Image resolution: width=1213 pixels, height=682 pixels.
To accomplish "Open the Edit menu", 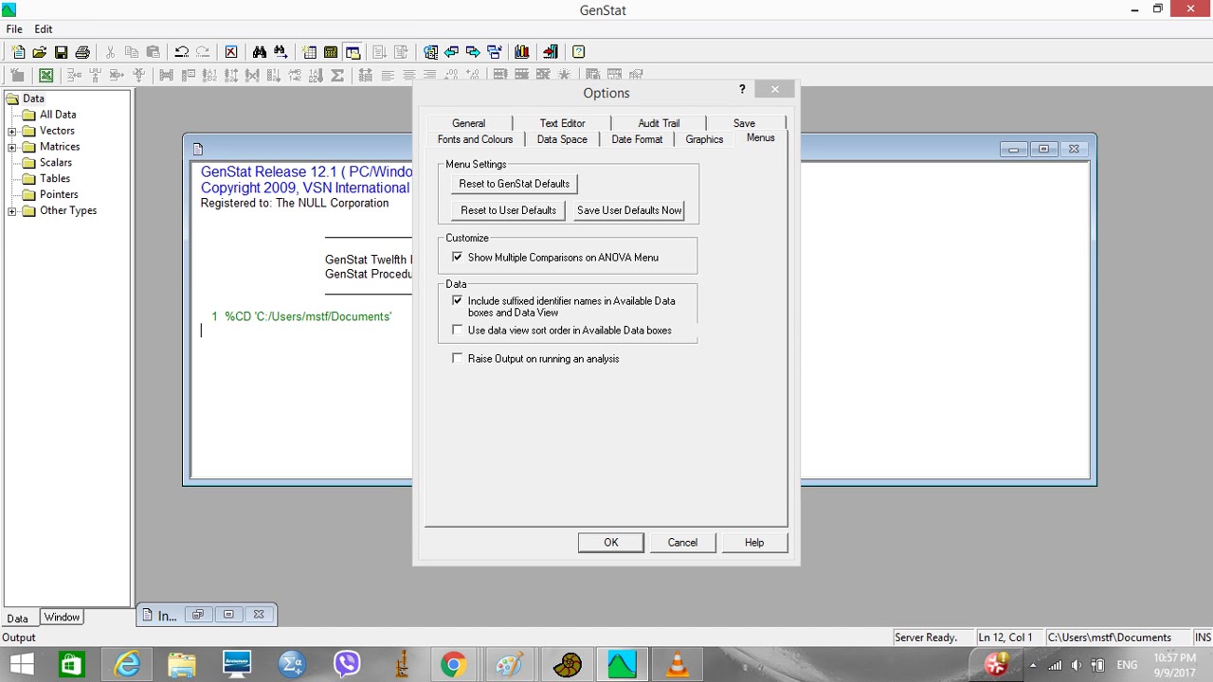I will (44, 29).
